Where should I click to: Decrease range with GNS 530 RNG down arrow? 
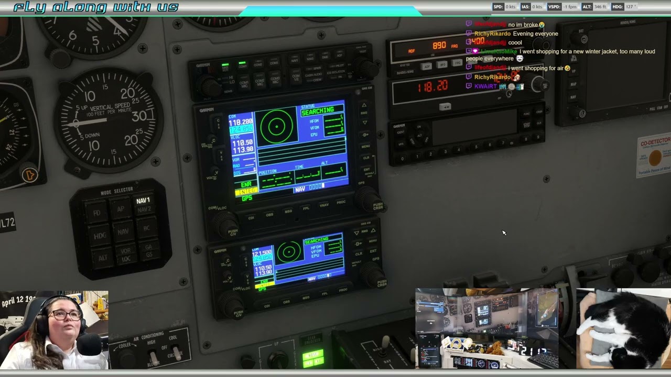(x=365, y=123)
